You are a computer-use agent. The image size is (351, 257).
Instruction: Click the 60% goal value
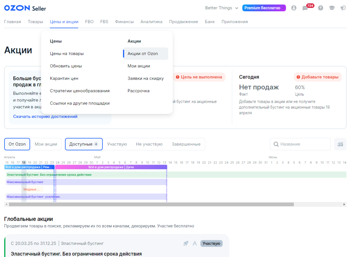click(x=300, y=87)
